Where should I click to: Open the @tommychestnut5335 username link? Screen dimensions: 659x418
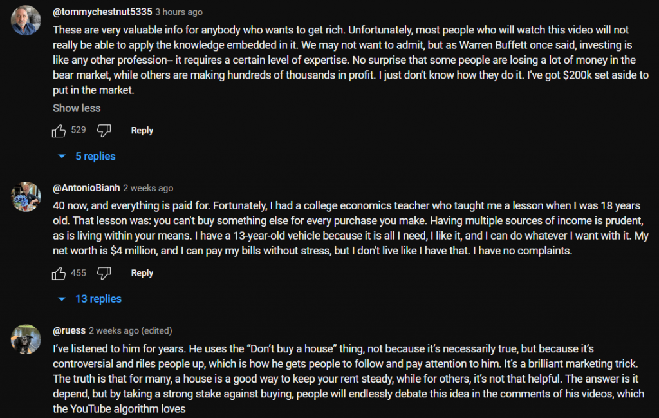coord(102,12)
